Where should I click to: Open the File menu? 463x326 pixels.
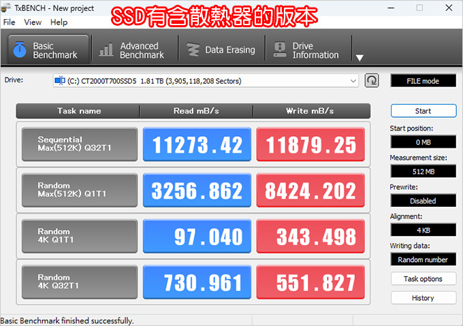[x=9, y=22]
